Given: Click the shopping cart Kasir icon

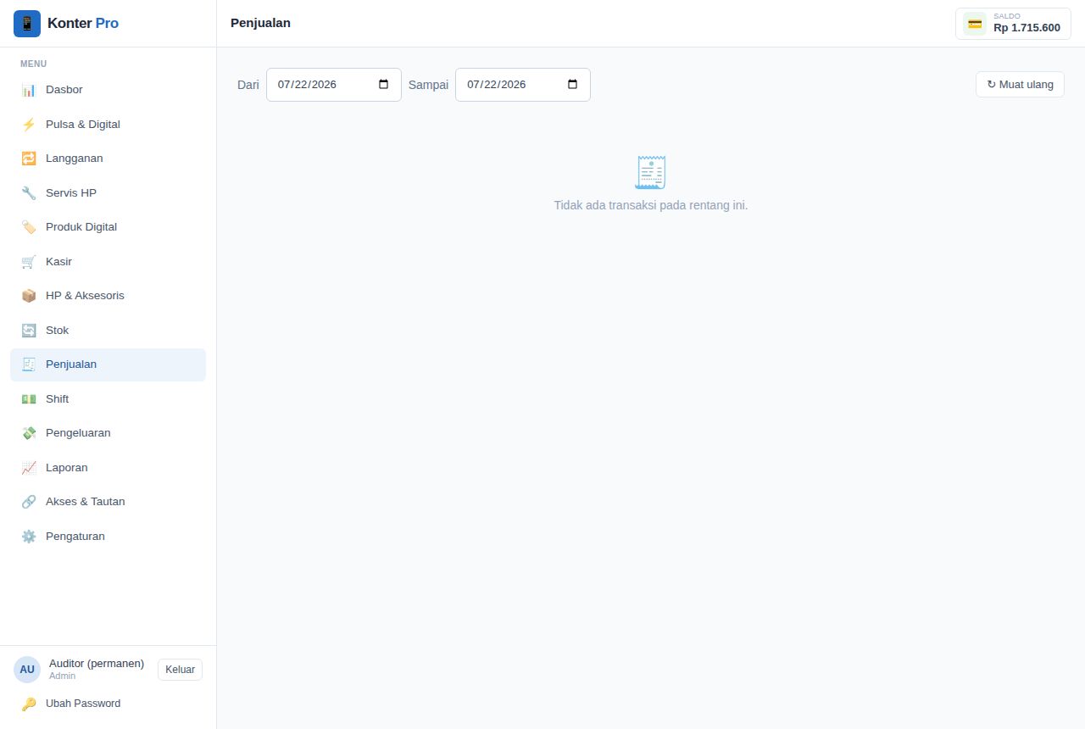Looking at the screenshot, I should (x=29, y=262).
